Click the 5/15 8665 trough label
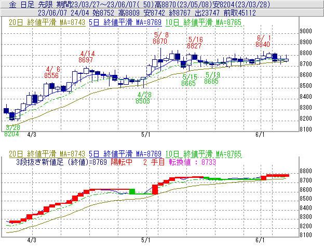This screenshot has width=324, height=247. coord(188,80)
